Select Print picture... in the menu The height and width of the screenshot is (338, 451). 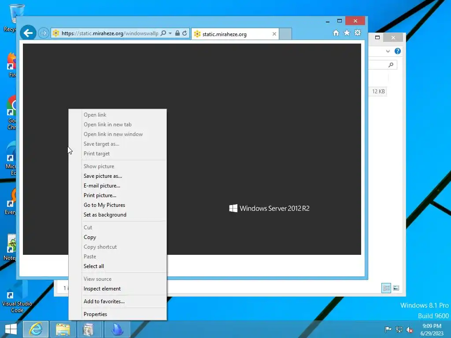point(100,195)
